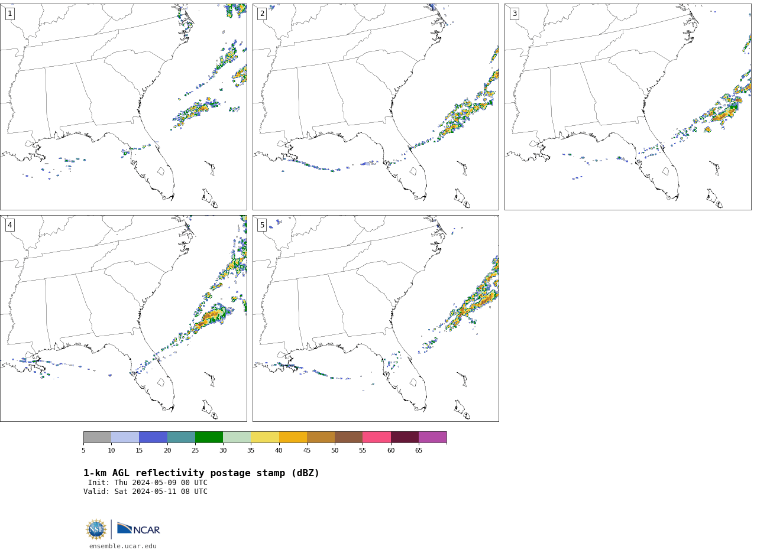The width and height of the screenshot is (757, 553).
Task: Click the blue 15-20 dBZ swatch
Action: (x=153, y=437)
